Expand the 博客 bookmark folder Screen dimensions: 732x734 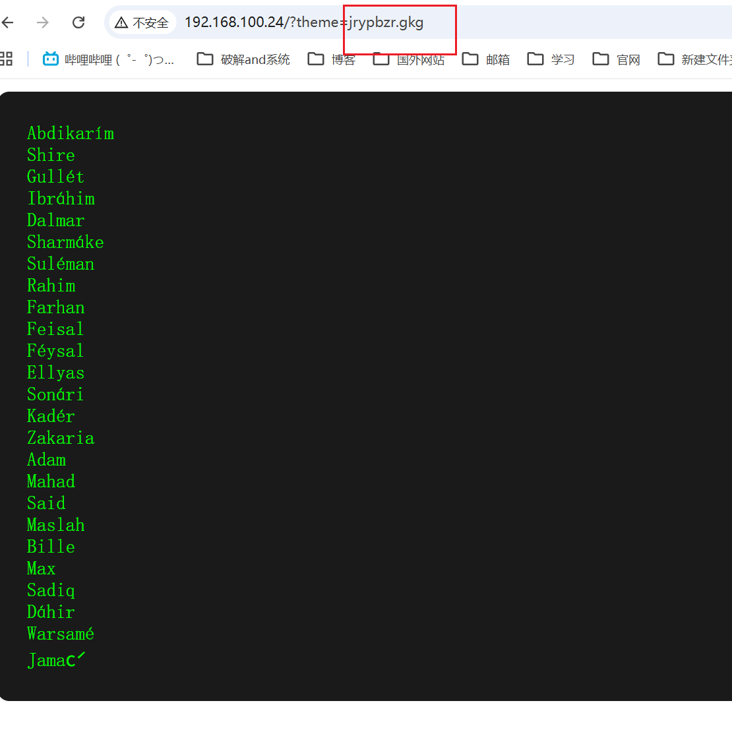[x=332, y=59]
